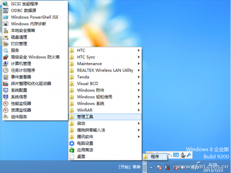This screenshot has width=231, height=173.
Task: Click the volume speaker tray icon
Action: click(183, 167)
